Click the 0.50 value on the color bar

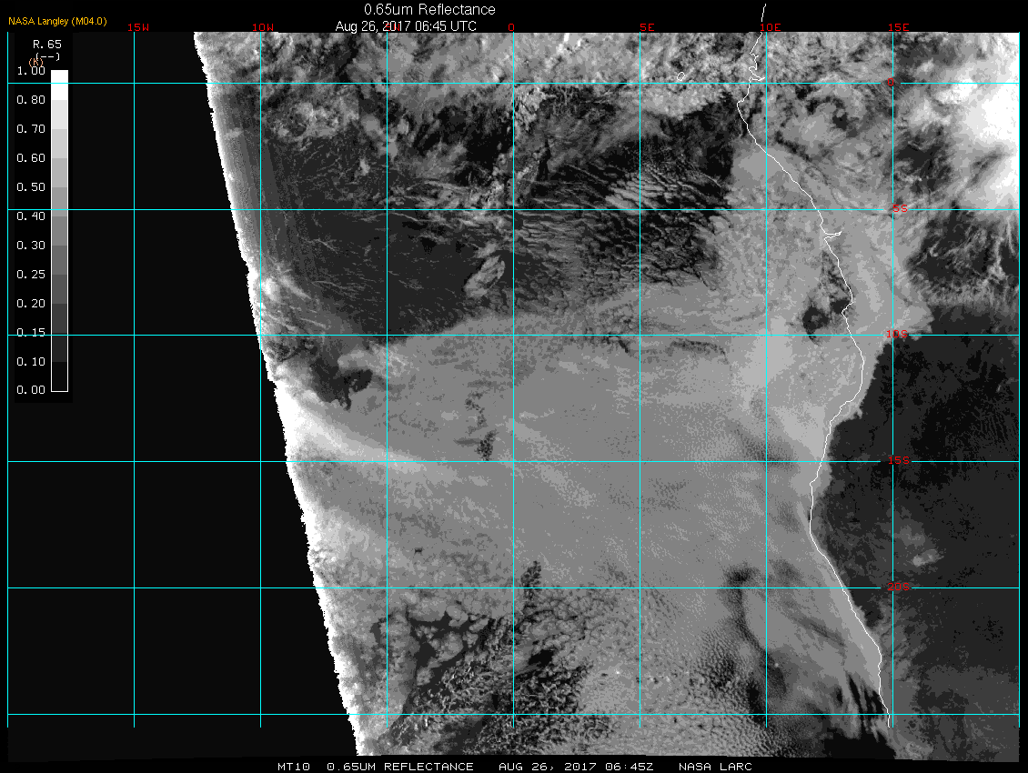coord(31,186)
